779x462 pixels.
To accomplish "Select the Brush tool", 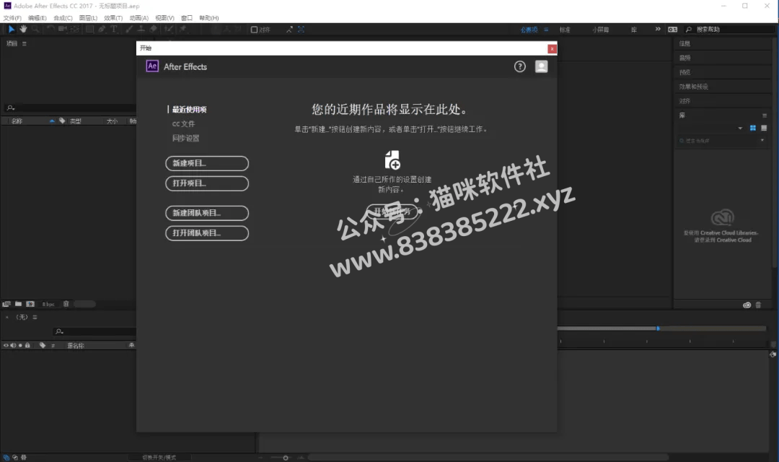I will point(129,30).
